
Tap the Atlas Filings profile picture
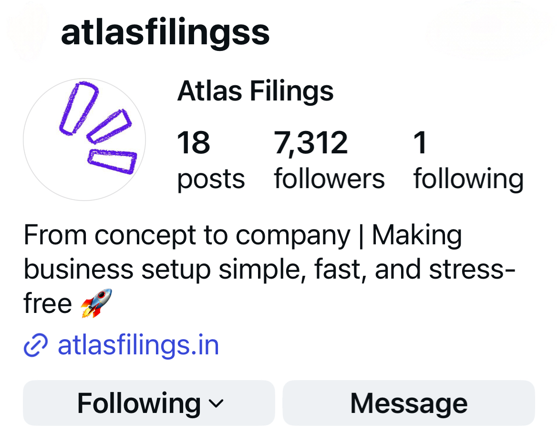pyautogui.click(x=84, y=140)
